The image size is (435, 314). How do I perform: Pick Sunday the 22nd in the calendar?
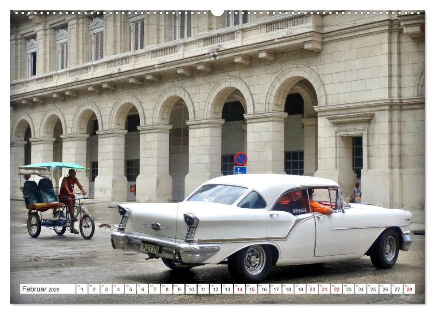[x=336, y=289]
